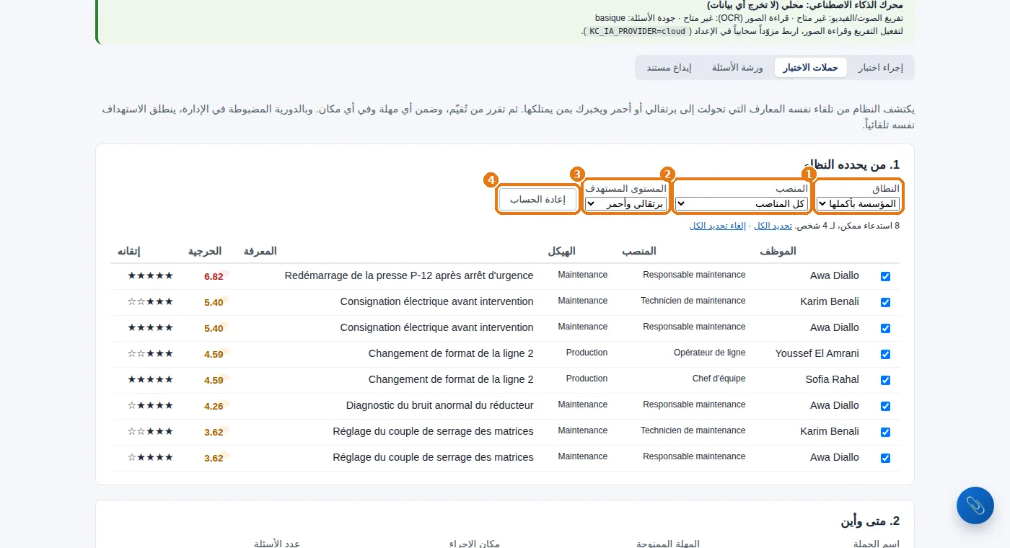Click the five-star mastery rating in the 6.82 row
Image resolution: width=1010 pixels, height=548 pixels.
[x=150, y=275]
